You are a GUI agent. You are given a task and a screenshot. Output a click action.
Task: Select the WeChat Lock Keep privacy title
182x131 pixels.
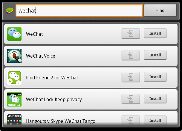pos(54,100)
